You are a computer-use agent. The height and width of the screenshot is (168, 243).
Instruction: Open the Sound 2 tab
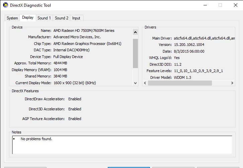pos(62,18)
